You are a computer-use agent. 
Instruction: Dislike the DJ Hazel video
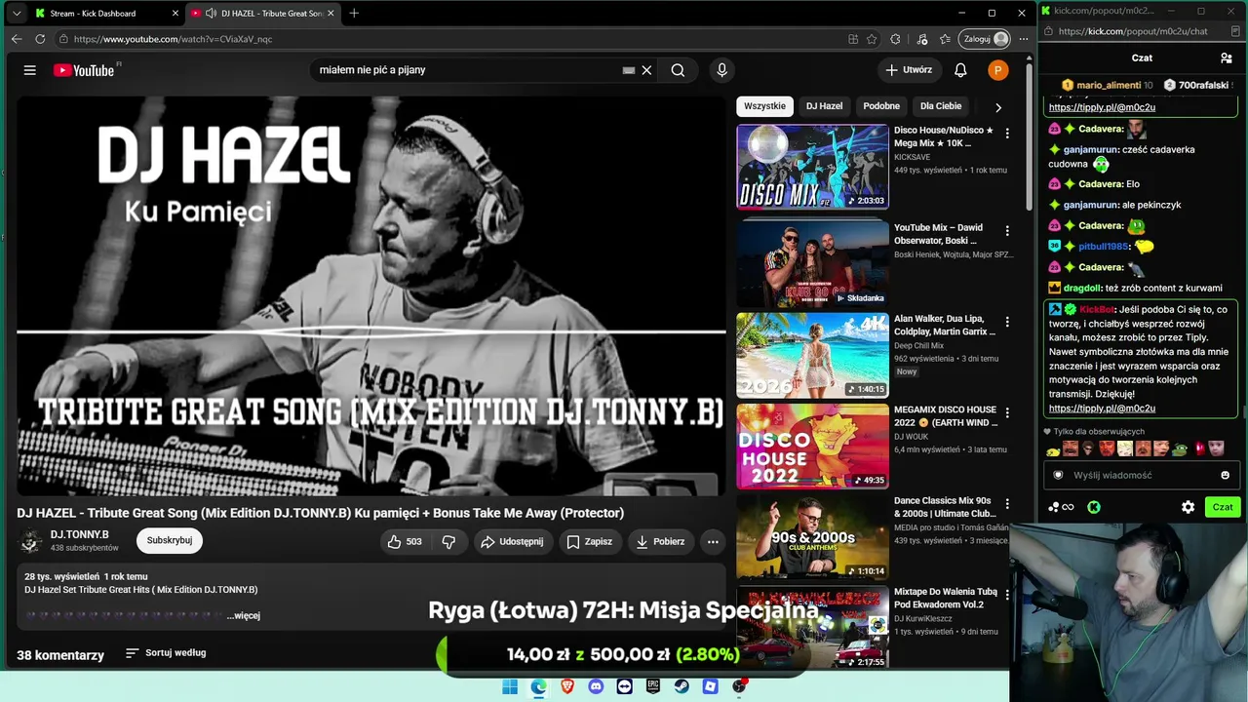448,541
